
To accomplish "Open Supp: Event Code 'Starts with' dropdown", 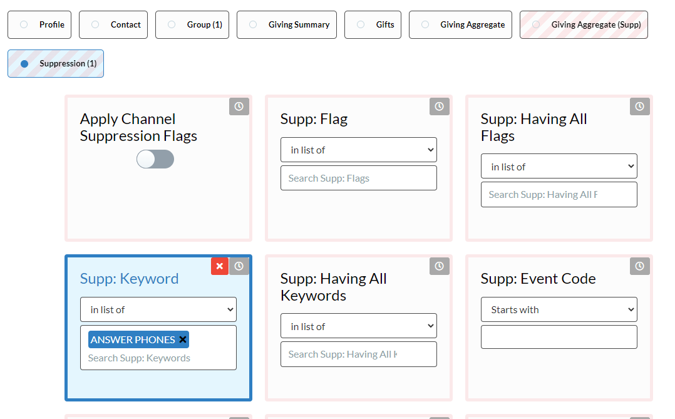I will [559, 309].
